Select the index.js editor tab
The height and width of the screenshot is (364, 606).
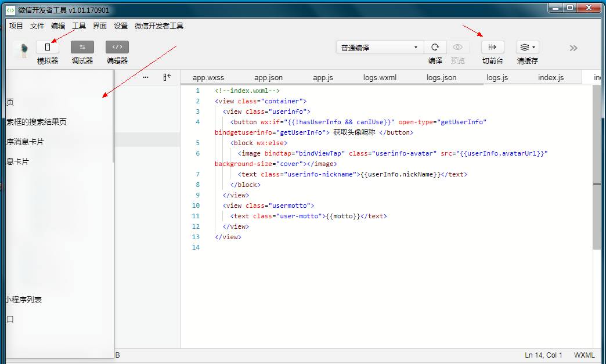point(550,77)
